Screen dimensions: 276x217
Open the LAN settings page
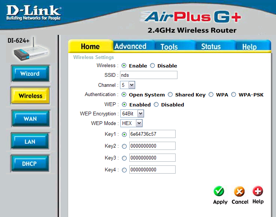click(x=30, y=141)
